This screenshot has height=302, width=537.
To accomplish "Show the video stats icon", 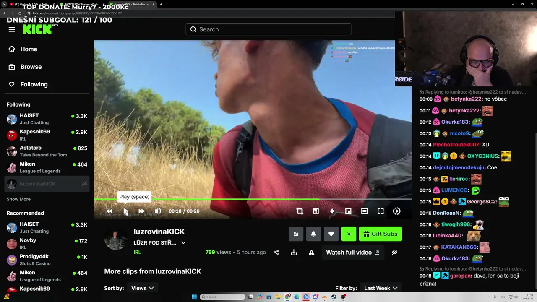I will click(x=316, y=211).
